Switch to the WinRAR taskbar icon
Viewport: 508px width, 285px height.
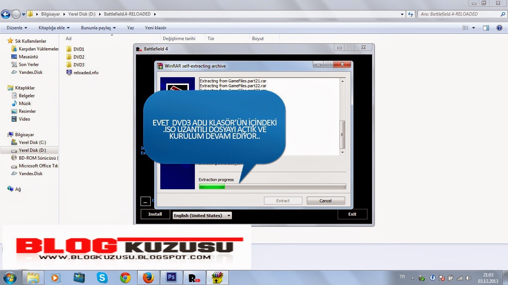217,278
